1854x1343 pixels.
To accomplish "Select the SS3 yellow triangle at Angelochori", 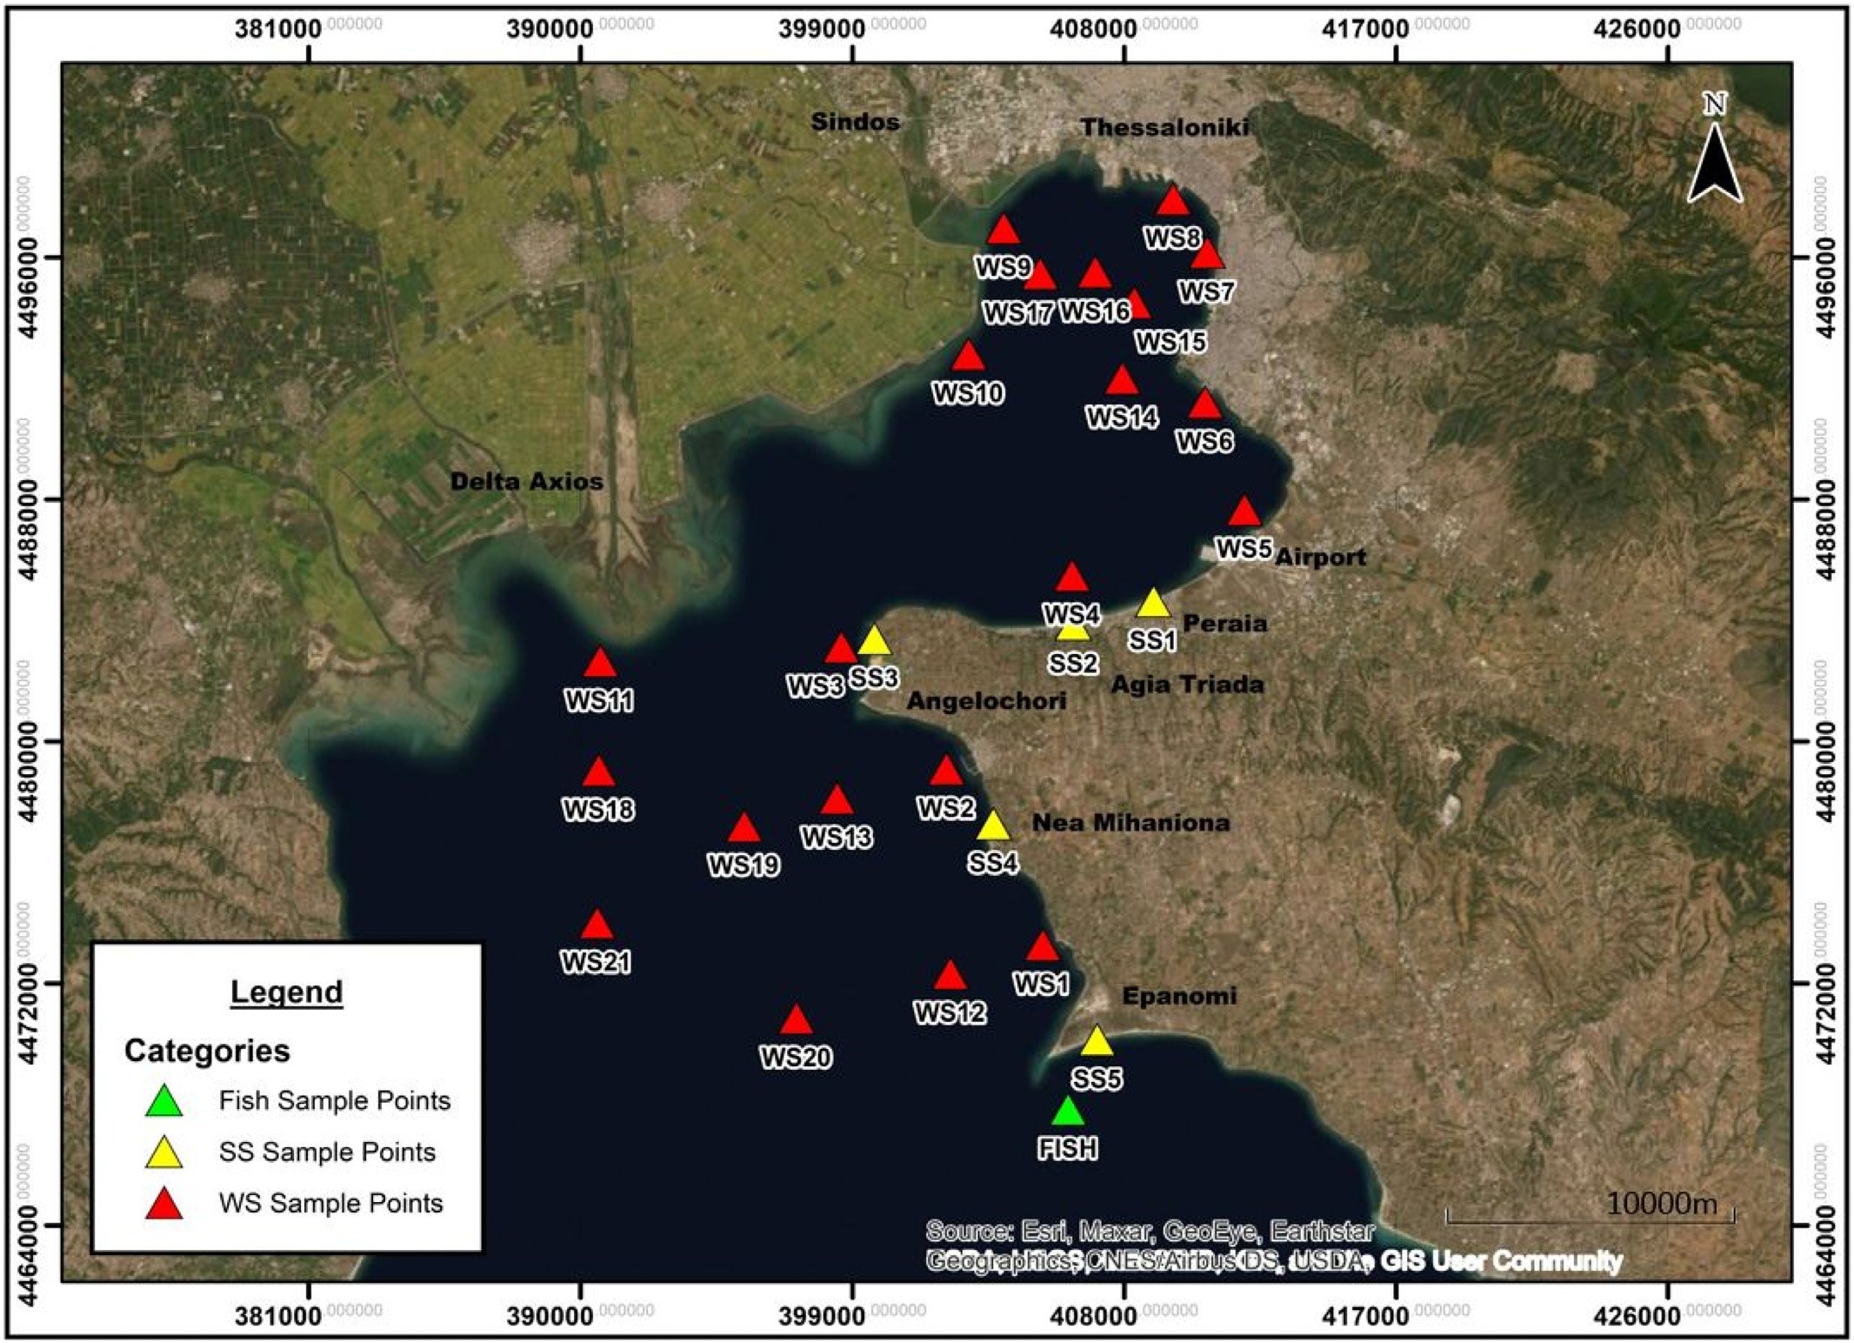I will click(x=874, y=642).
